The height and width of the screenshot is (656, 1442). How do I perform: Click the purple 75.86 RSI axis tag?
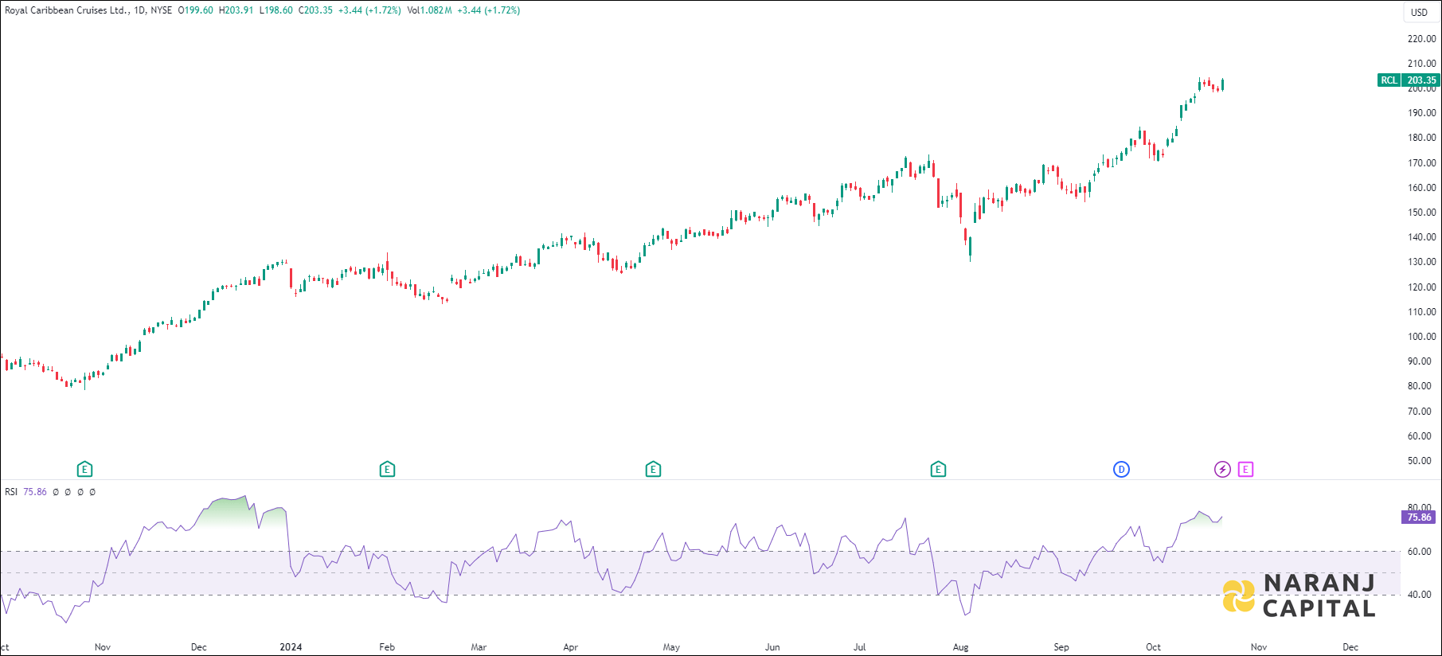[x=1418, y=517]
